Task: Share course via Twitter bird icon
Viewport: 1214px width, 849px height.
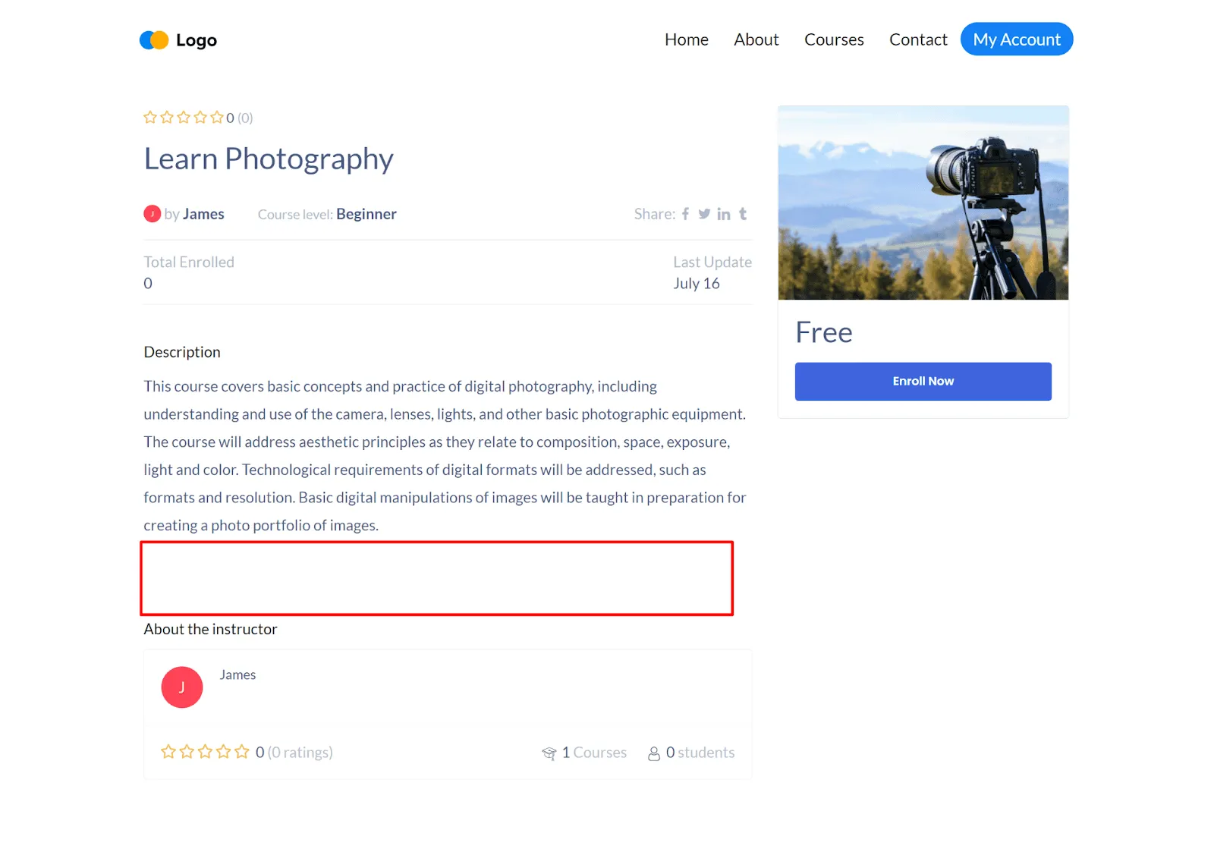Action: pos(704,214)
